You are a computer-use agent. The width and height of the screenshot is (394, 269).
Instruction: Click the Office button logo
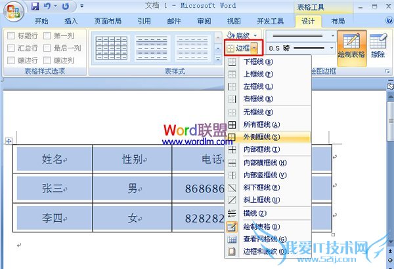click(14, 11)
